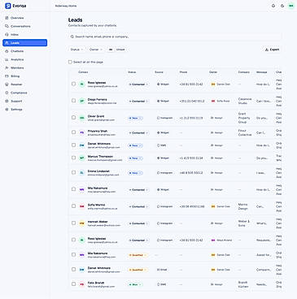The height and width of the screenshot is (299, 297).
Task: Click Priyanka Shah's initials avatar
Action: 81,132
